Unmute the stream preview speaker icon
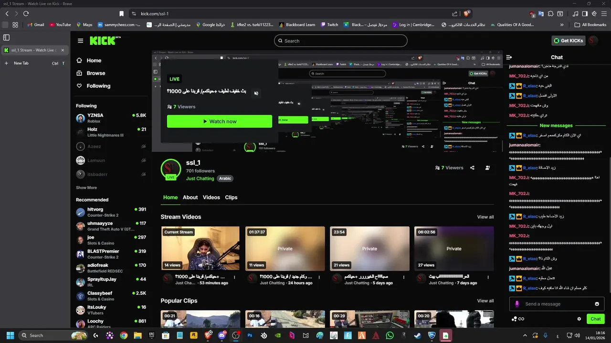Image resolution: width=611 pixels, height=343 pixels. [256, 93]
